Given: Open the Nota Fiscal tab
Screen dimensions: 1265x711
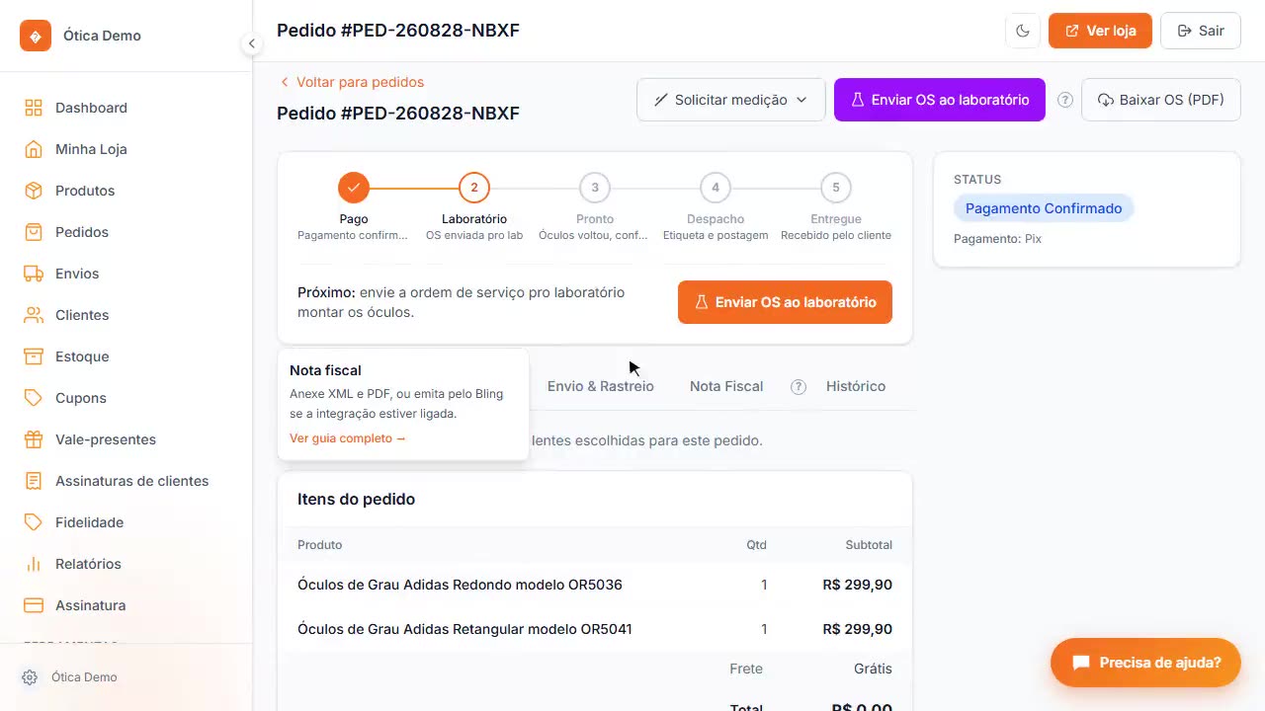Looking at the screenshot, I should click(726, 386).
